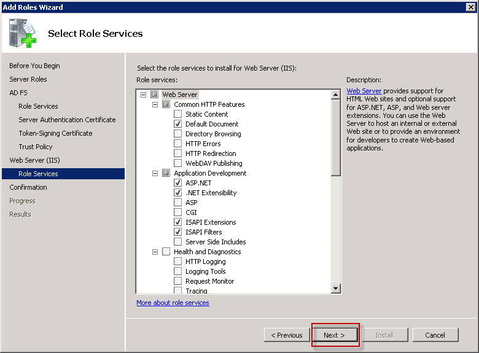This screenshot has height=353, width=479.
Task: Collapse Application Development node
Action: [x=155, y=174]
